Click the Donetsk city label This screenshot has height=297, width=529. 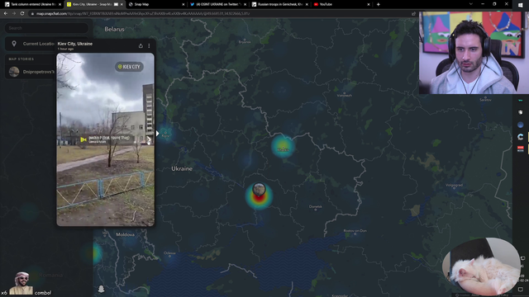click(316, 207)
